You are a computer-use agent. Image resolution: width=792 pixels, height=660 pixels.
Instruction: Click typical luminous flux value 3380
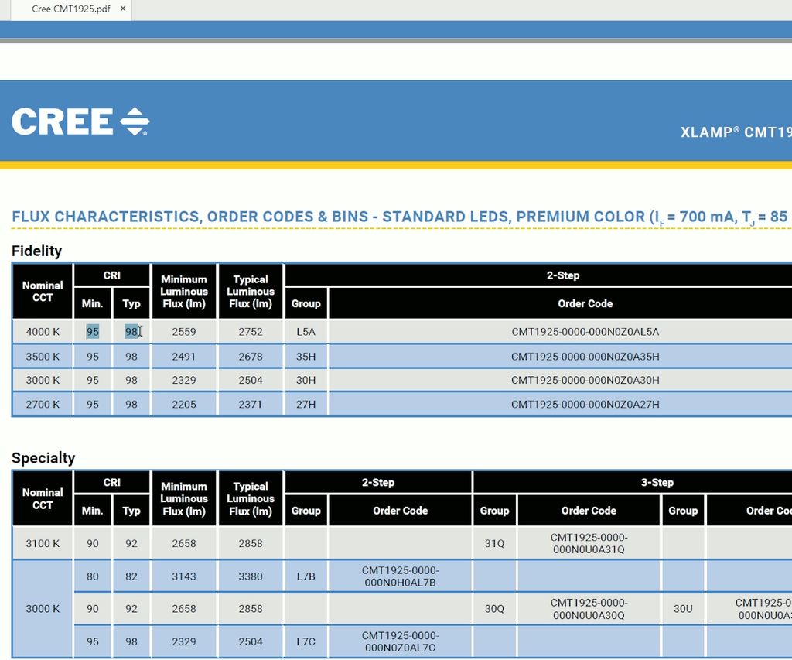click(x=251, y=576)
